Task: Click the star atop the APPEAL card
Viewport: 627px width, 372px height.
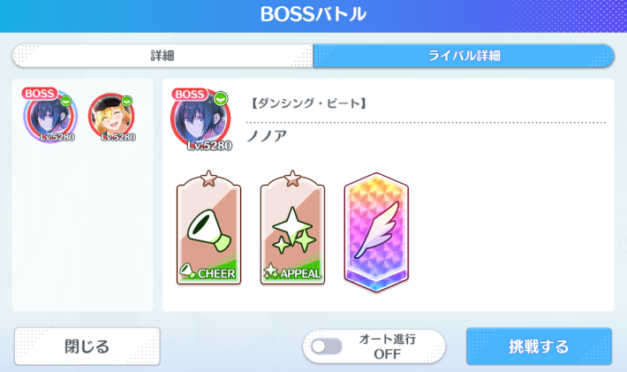Action: click(292, 178)
